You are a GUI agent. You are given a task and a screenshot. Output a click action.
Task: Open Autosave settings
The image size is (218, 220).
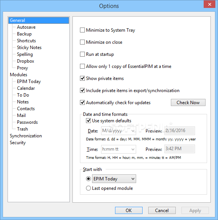coord(26,27)
